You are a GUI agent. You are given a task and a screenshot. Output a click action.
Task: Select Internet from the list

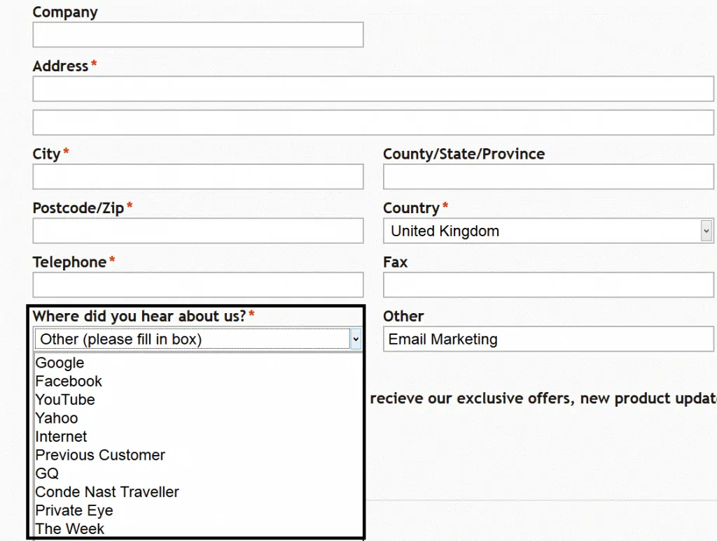coord(60,436)
